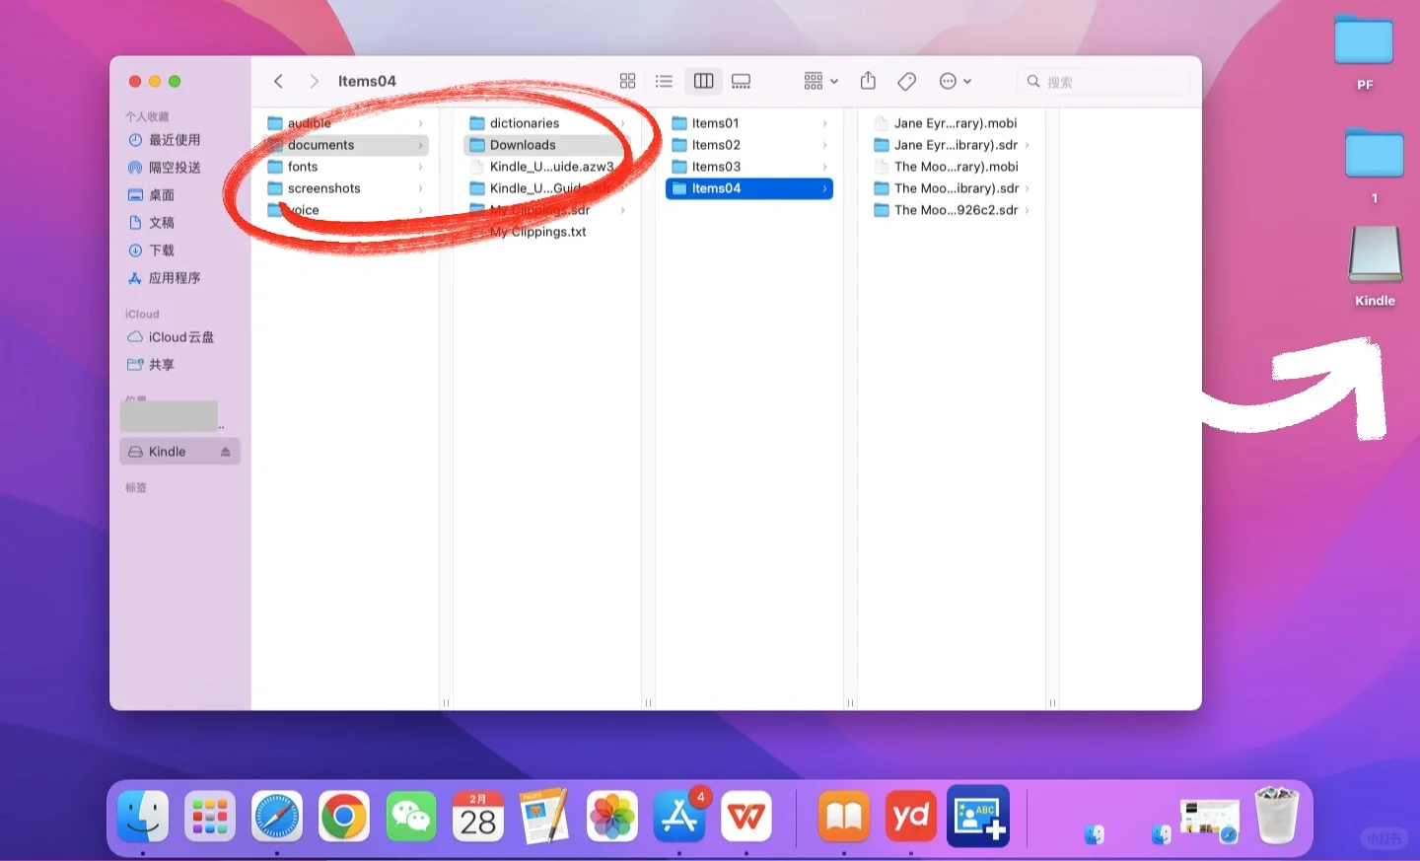Open App Store from the Dock
Viewport: 1420px width, 861px height.
[679, 817]
